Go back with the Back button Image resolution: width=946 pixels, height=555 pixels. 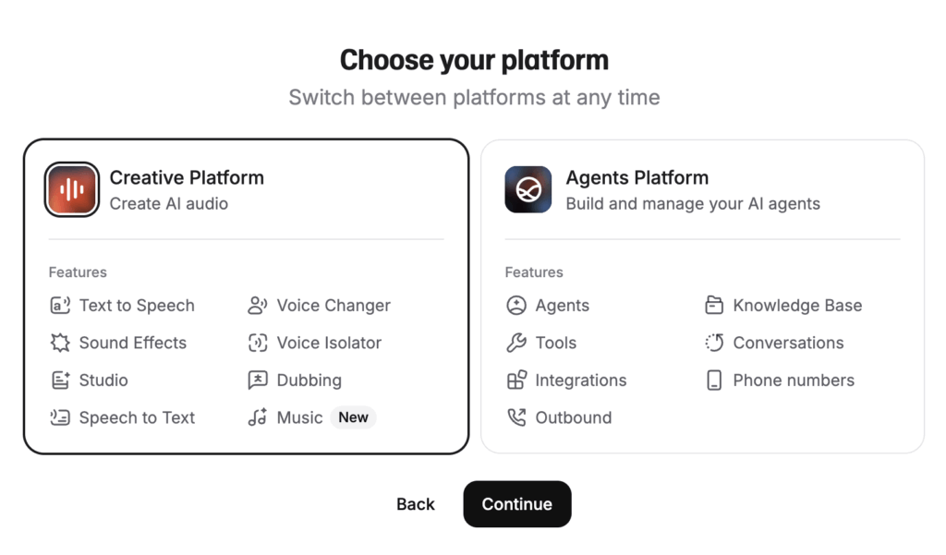click(x=416, y=504)
